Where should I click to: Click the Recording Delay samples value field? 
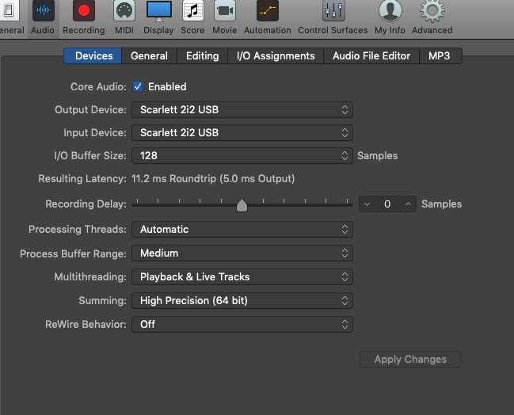(387, 204)
